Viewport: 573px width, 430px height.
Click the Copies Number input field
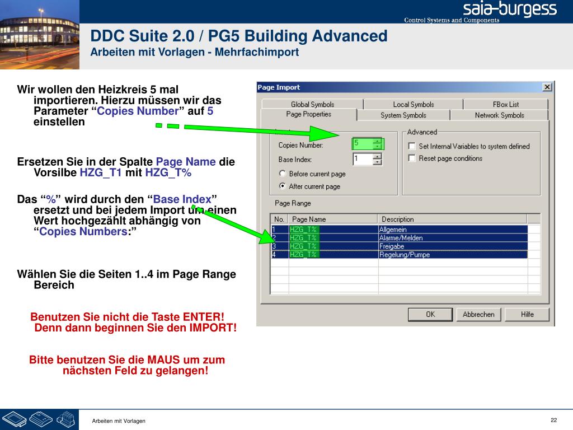363,143
